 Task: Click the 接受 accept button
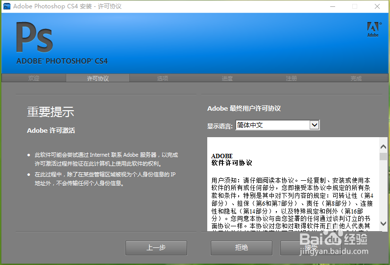[311, 247]
